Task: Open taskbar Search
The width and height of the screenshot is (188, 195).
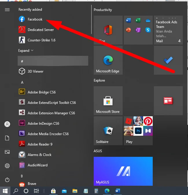Action: (16, 191)
